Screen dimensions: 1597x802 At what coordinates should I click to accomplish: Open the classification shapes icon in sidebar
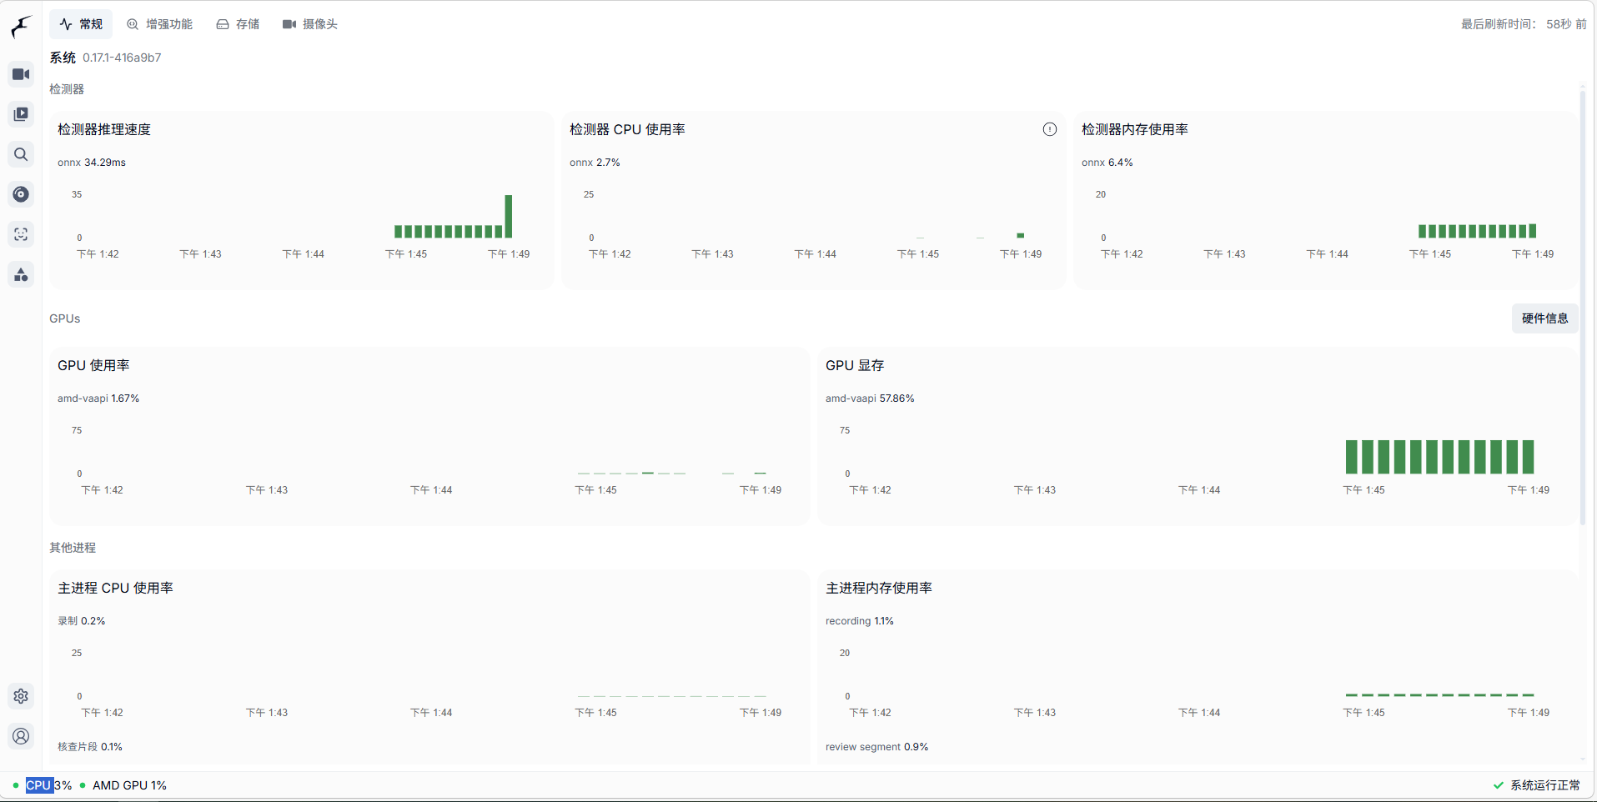pyautogui.click(x=21, y=274)
